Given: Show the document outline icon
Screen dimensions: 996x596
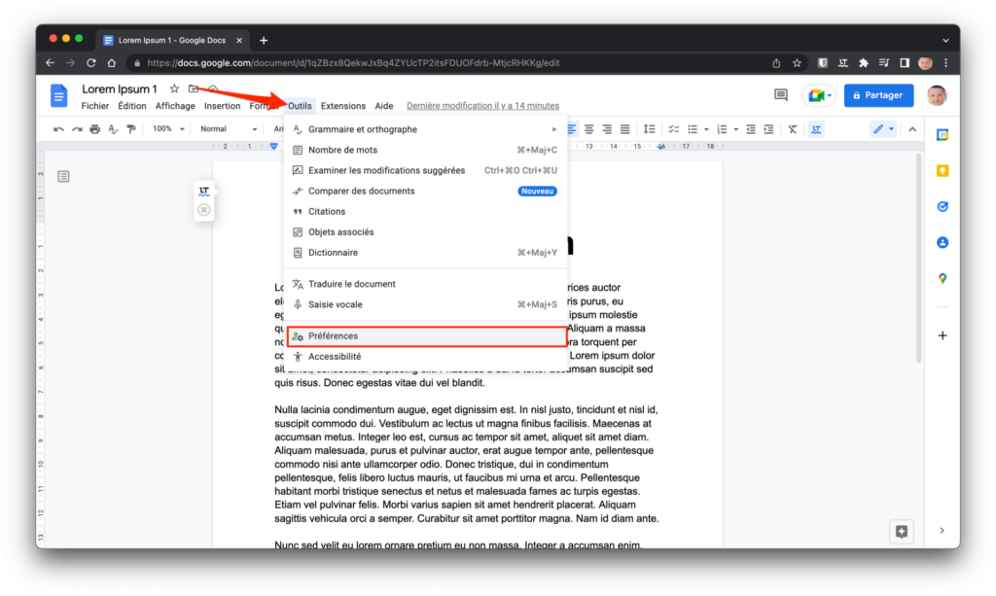Looking at the screenshot, I should tap(63, 176).
